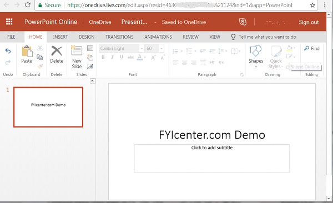Open font size 60 dropdown
This screenshot has width=333, height=203.
point(162,49)
